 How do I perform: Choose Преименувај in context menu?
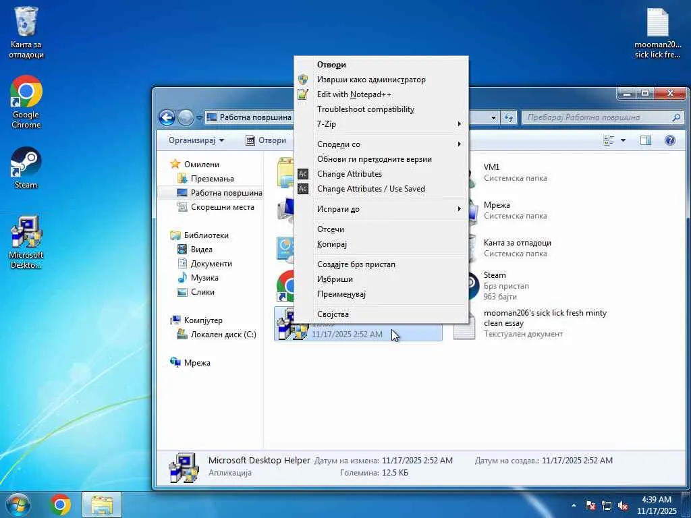pos(381,294)
